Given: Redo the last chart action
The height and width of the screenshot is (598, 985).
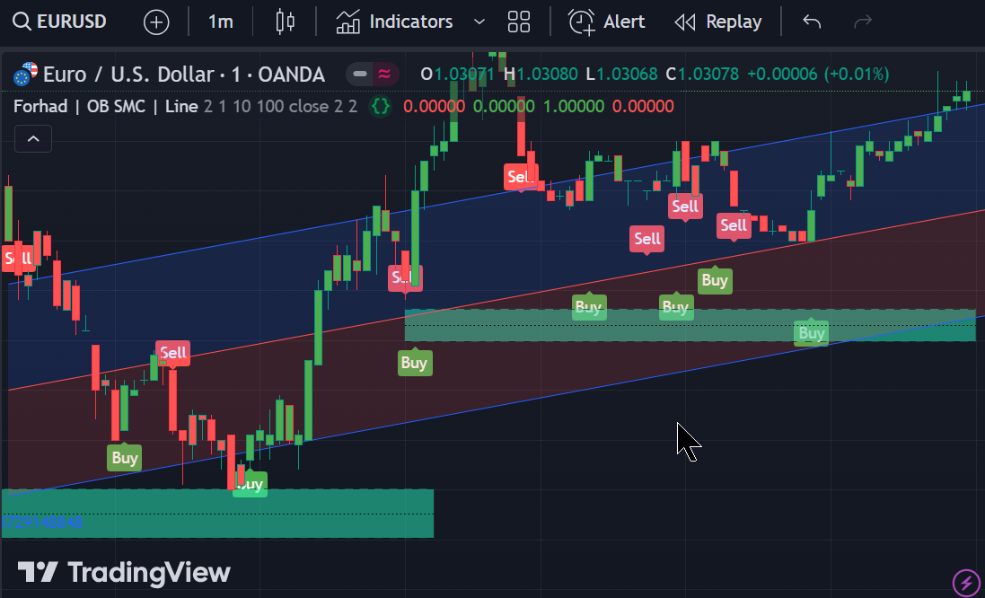Looking at the screenshot, I should click(x=862, y=22).
